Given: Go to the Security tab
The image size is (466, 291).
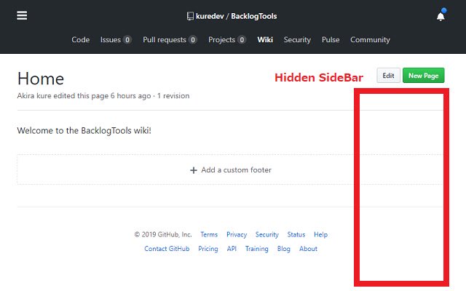Looking at the screenshot, I should (x=297, y=40).
